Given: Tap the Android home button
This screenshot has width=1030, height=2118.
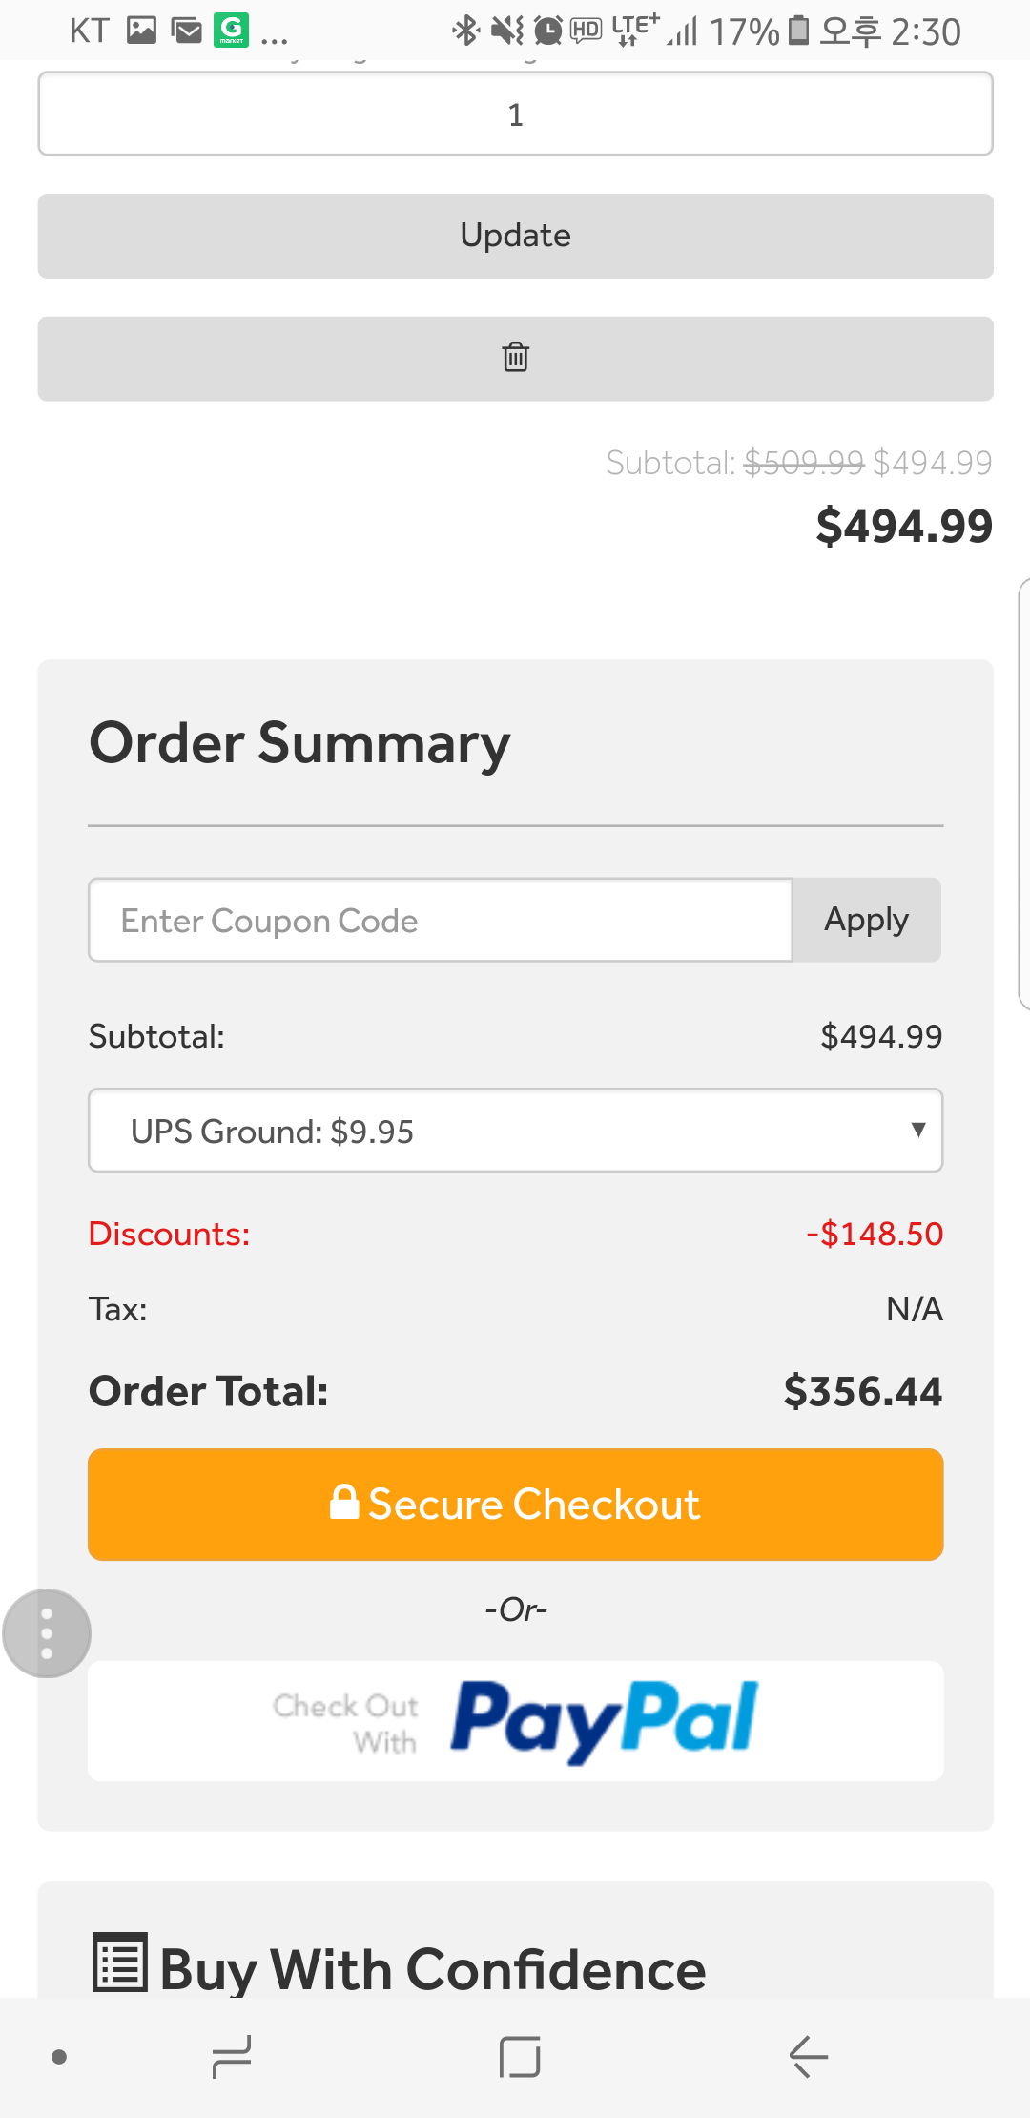Looking at the screenshot, I should point(520,2057).
